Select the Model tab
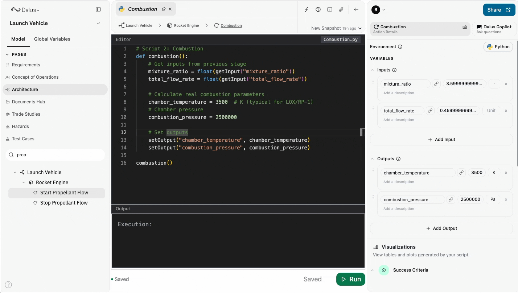This screenshot has width=518, height=293. point(18,39)
